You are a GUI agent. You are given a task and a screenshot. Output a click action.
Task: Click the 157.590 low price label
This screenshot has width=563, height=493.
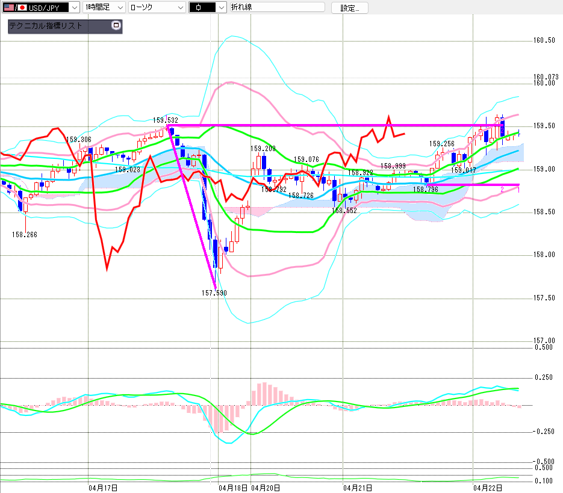point(214,293)
